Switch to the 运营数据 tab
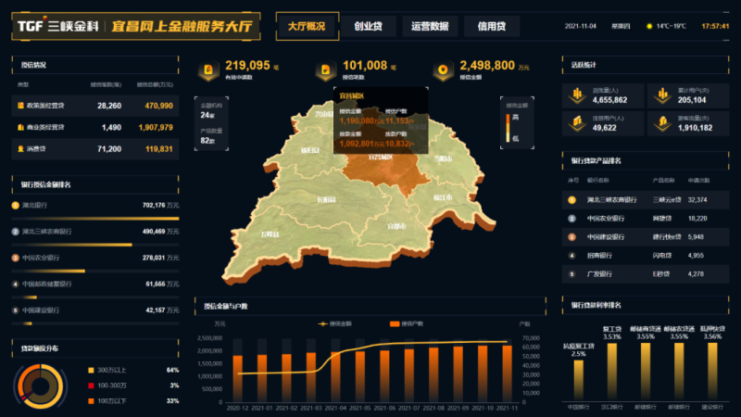The height and width of the screenshot is (417, 741). pyautogui.click(x=430, y=26)
